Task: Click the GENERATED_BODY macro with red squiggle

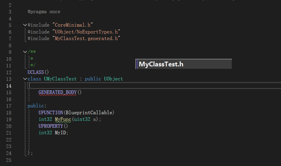Action: (58, 92)
